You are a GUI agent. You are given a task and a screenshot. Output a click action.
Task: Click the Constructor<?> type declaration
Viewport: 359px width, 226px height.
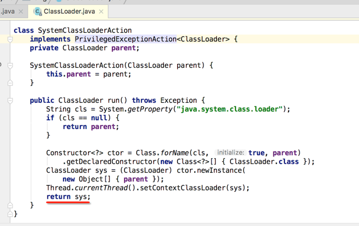point(75,153)
